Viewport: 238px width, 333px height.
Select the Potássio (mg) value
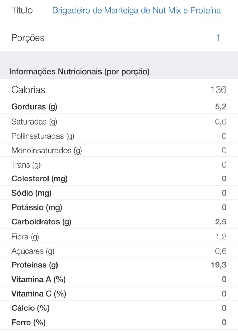click(224, 207)
